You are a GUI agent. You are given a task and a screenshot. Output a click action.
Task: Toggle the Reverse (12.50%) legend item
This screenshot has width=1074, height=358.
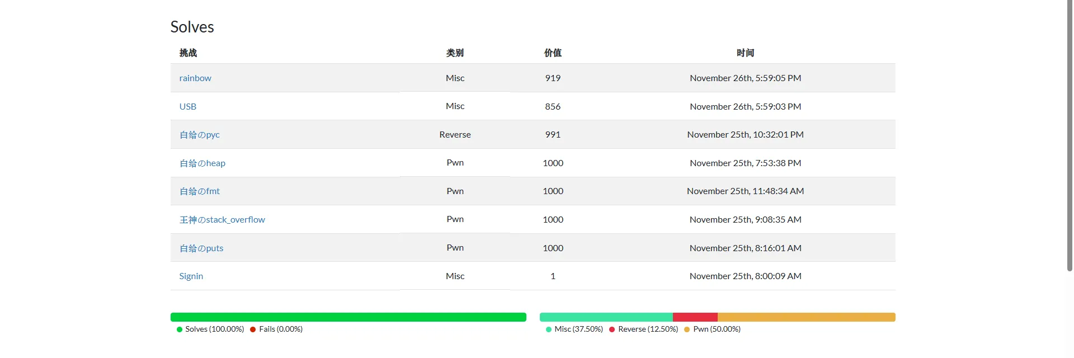point(644,329)
